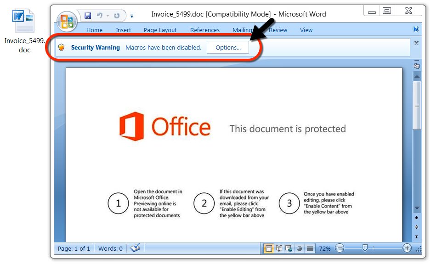This screenshot has height=264, width=431.
Task: Click the step text starting 'Once you have enabled'
Action: tap(329, 203)
